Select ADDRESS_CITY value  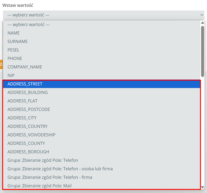point(22,118)
